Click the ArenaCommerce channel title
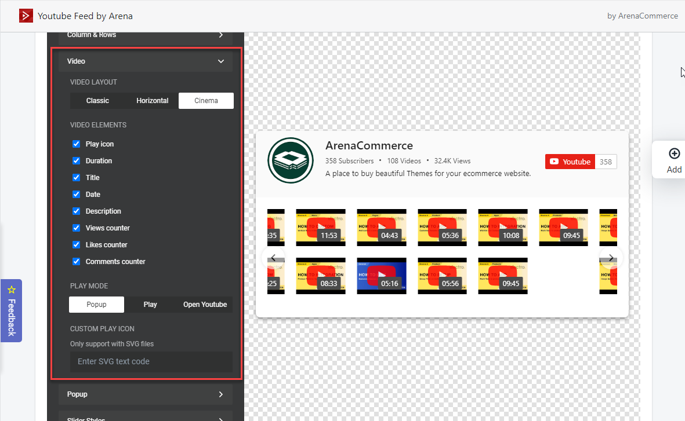Screen dimensions: 685x421 (369, 146)
